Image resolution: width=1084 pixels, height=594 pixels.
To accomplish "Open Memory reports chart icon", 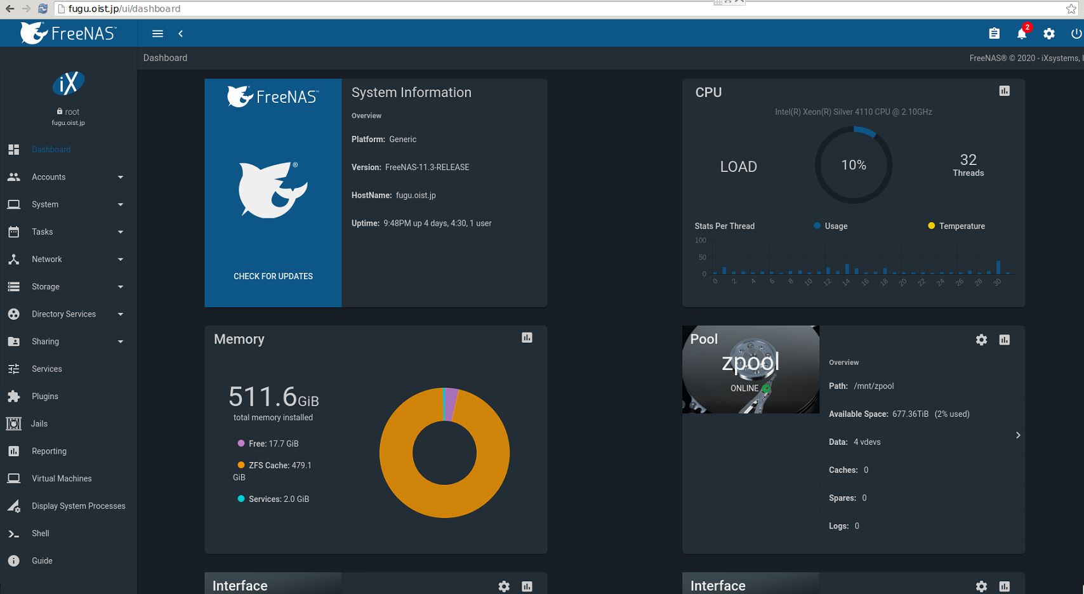I will tap(527, 338).
